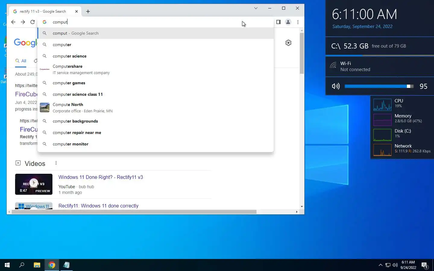Pick 'computer repair near me' suggestion
This screenshot has height=271, width=434.
156,132
